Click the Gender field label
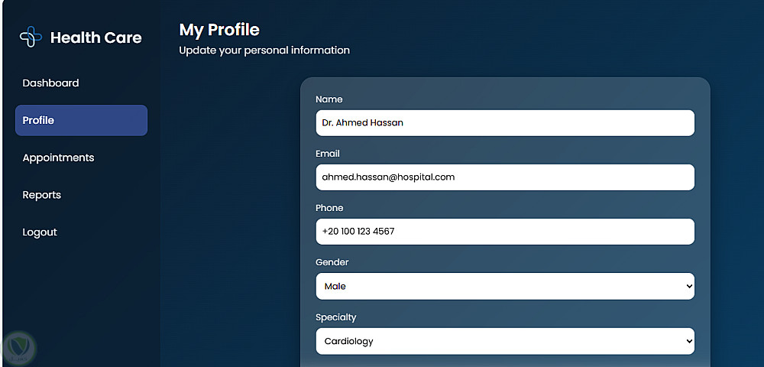Image resolution: width=764 pixels, height=367 pixels. pyautogui.click(x=332, y=262)
